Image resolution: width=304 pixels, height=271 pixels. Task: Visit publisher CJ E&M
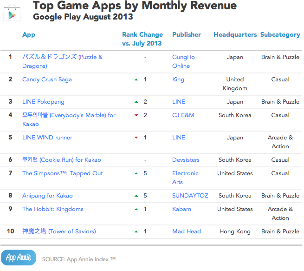183,115
